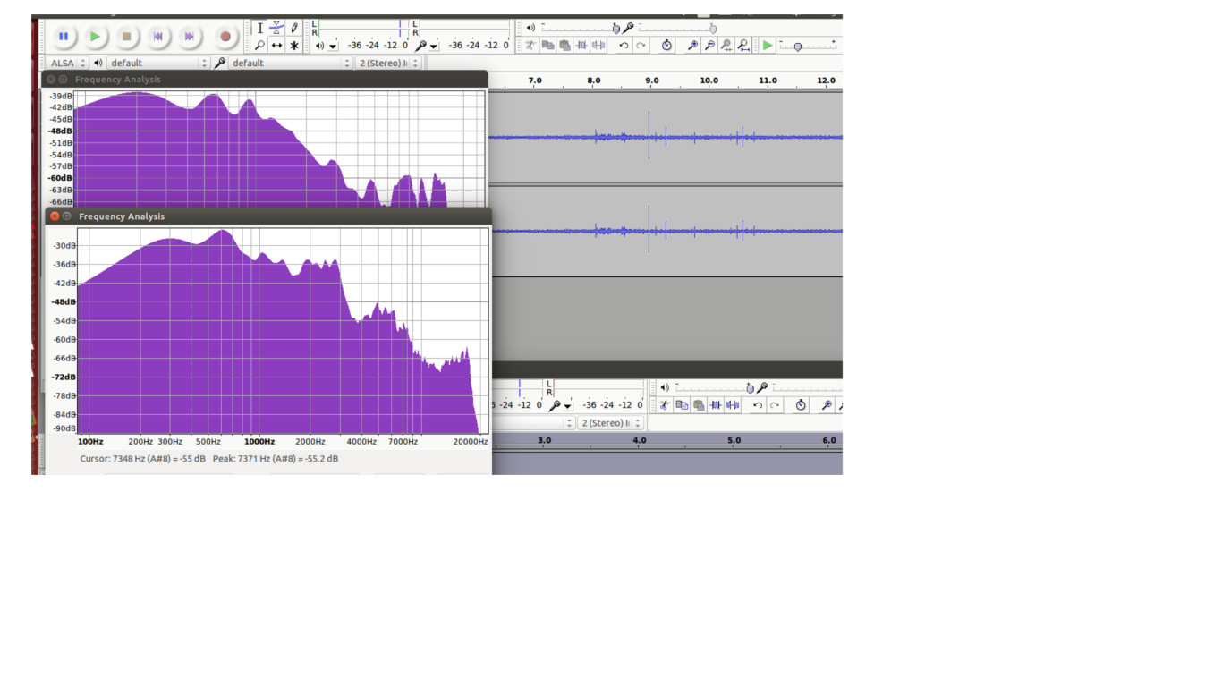Select the Zoom magnifier tool
Image resolution: width=1222 pixels, height=687 pixels.
point(259,45)
